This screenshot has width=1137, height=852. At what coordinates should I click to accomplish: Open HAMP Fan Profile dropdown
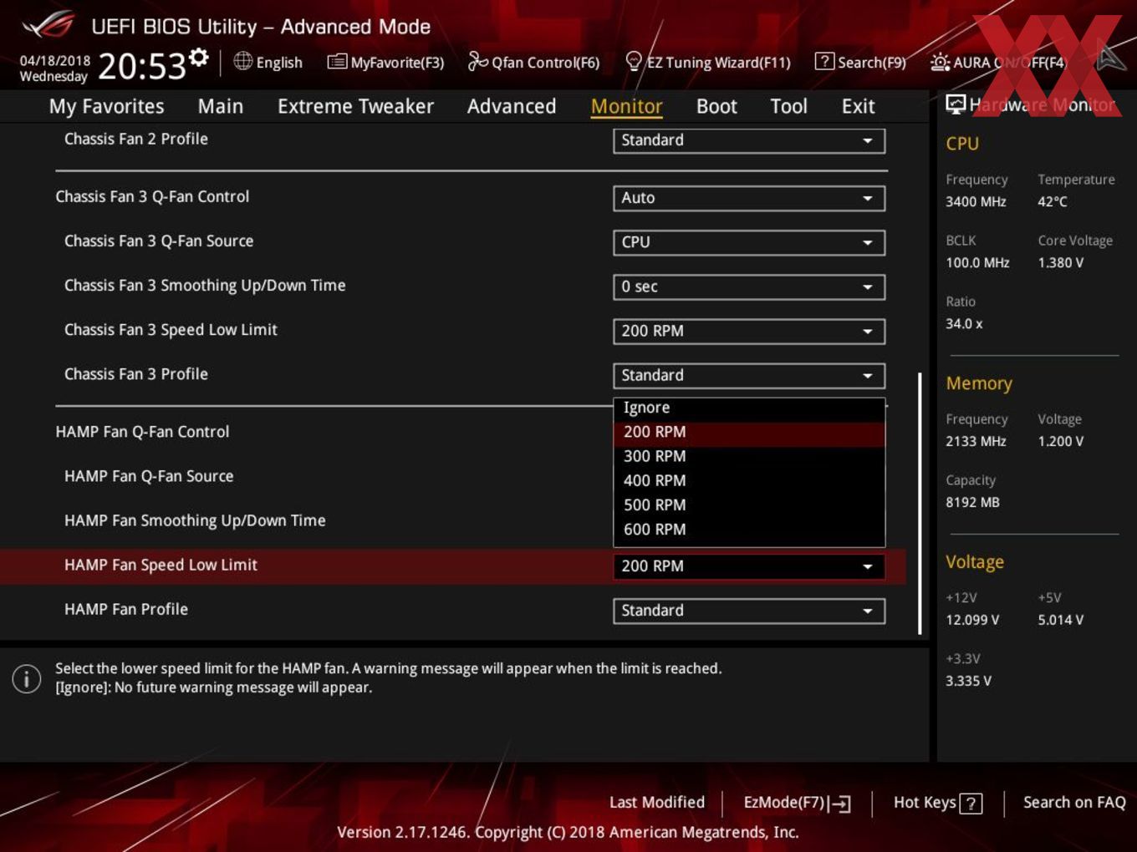point(749,611)
